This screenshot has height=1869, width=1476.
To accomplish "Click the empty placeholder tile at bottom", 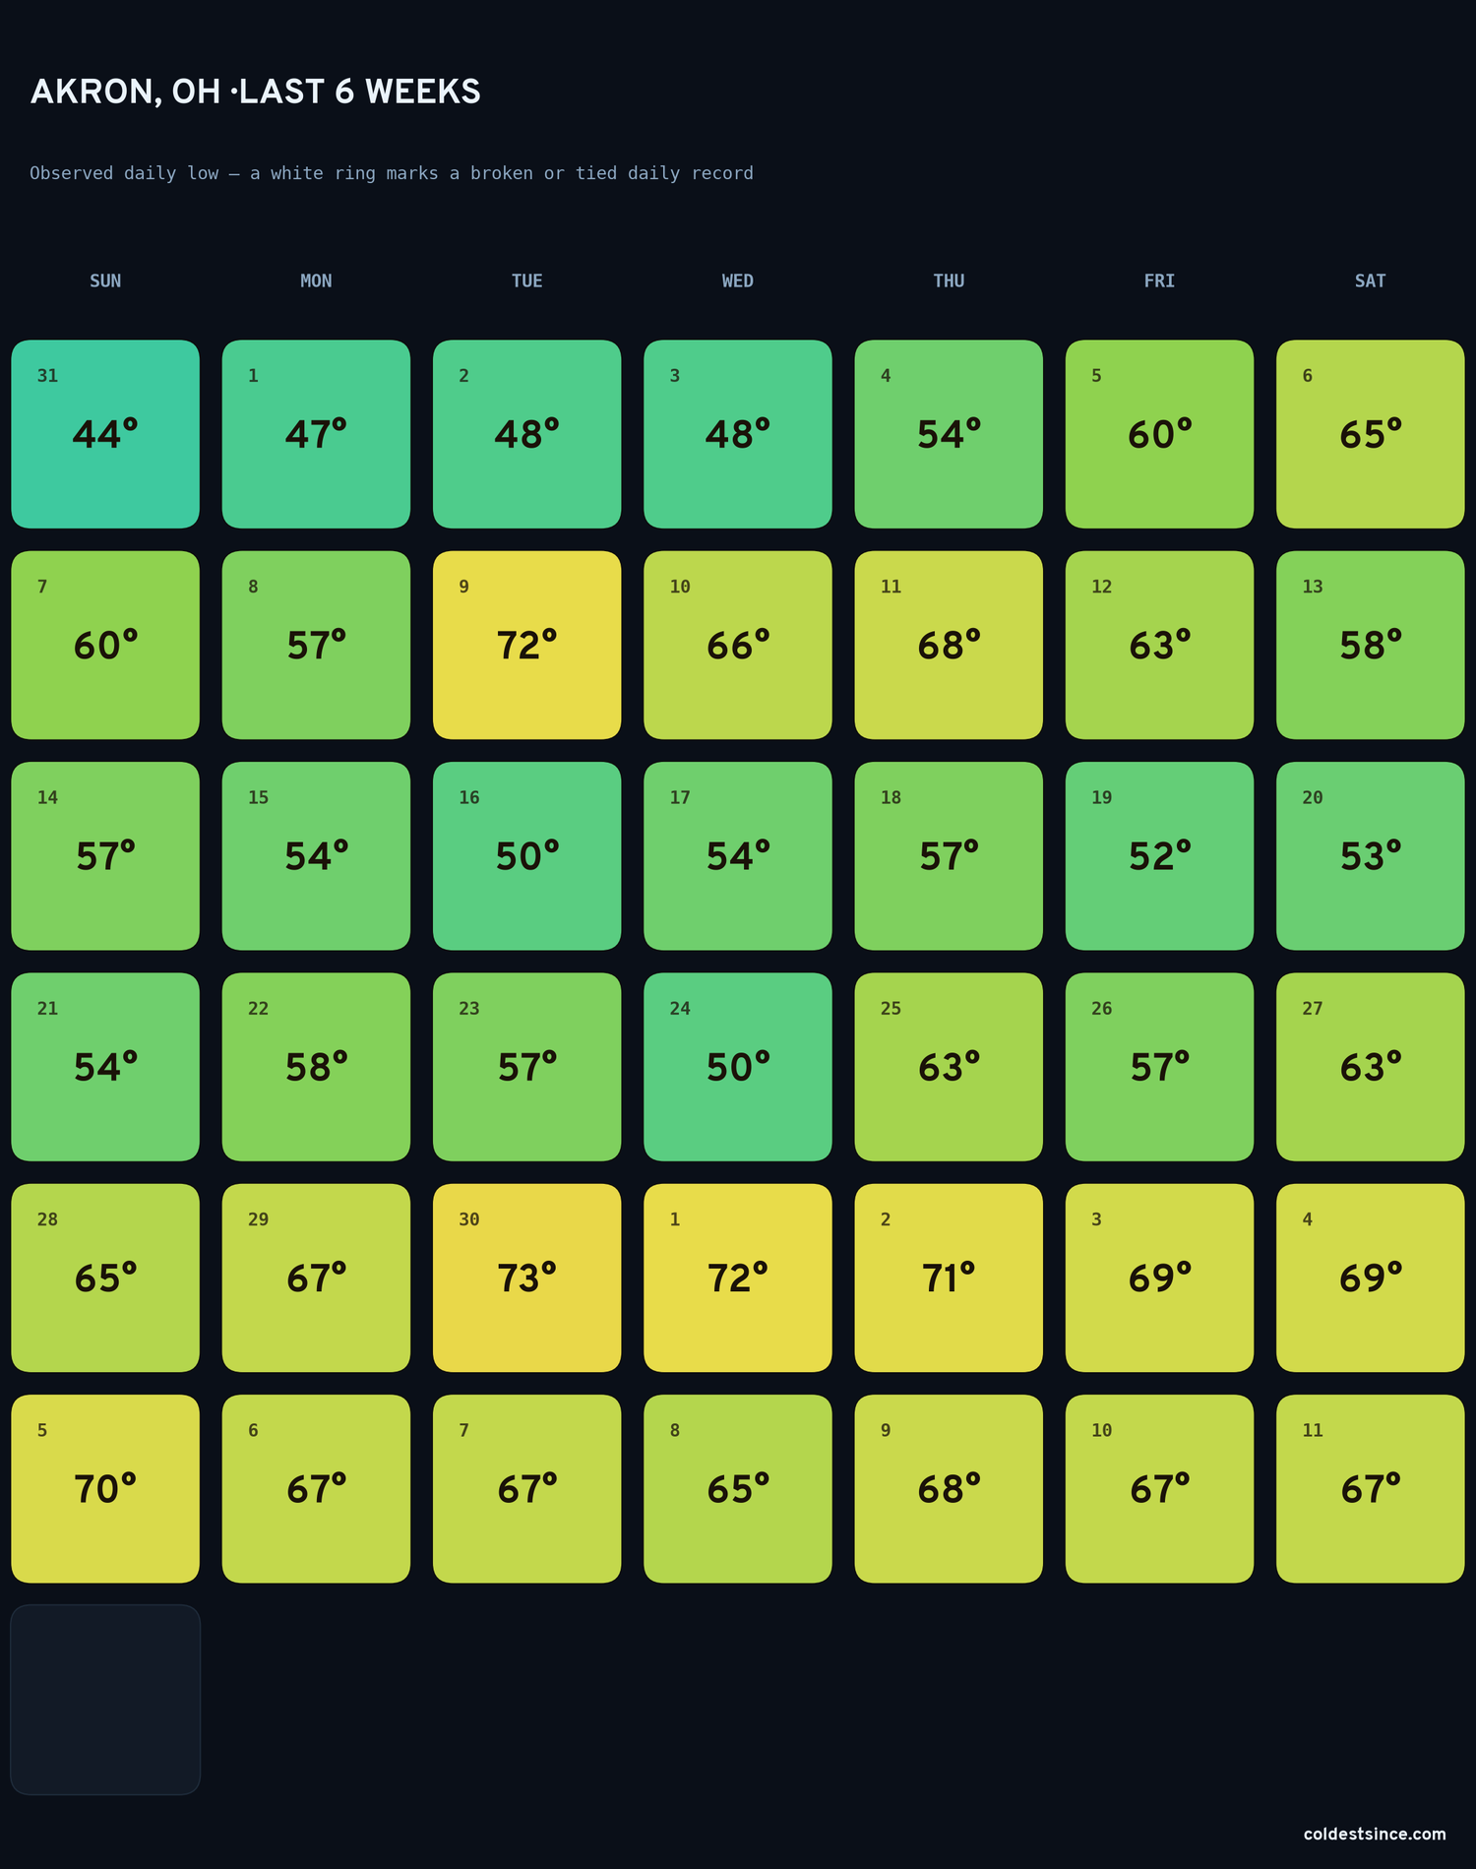I will coord(105,1700).
